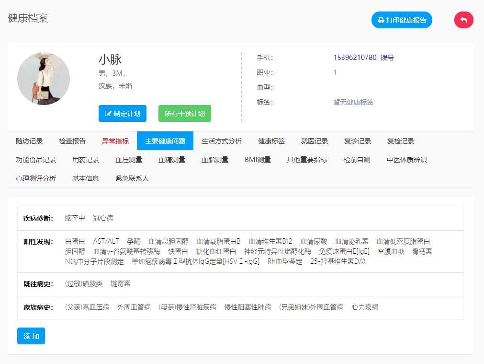Select the BMI测量 tab

point(258,160)
